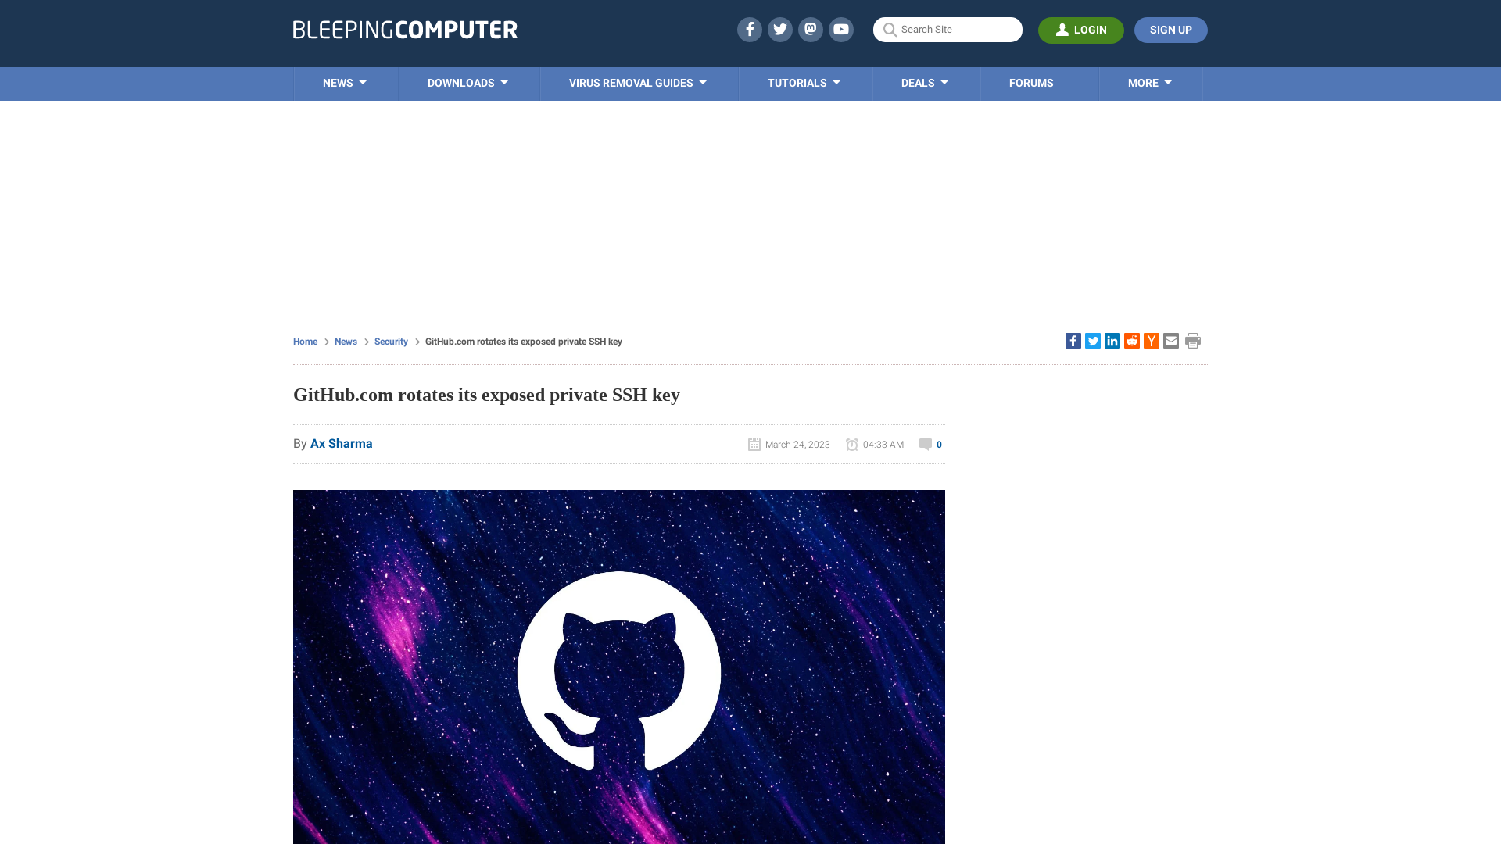Click the Email share icon

pos(1170,340)
